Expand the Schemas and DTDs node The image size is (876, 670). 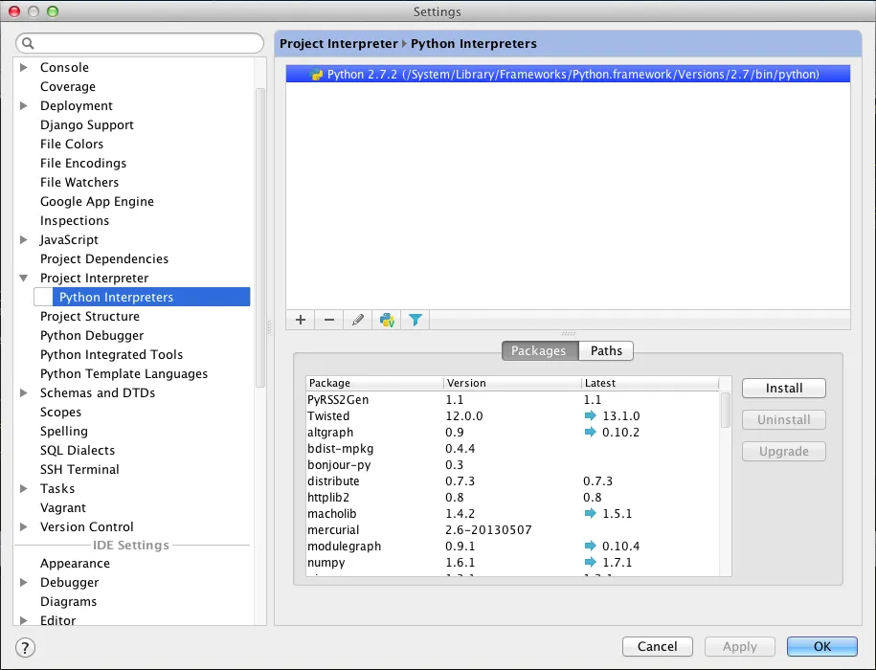24,392
